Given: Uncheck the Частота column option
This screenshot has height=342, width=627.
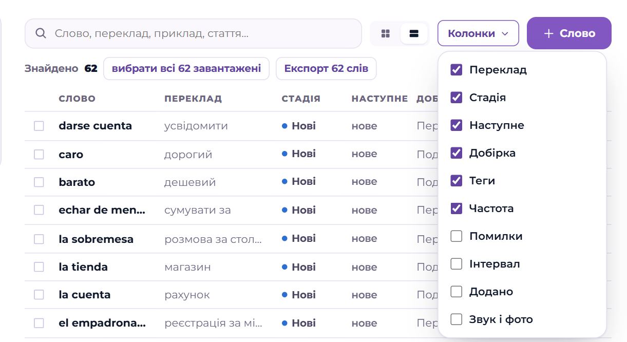Looking at the screenshot, I should (457, 208).
